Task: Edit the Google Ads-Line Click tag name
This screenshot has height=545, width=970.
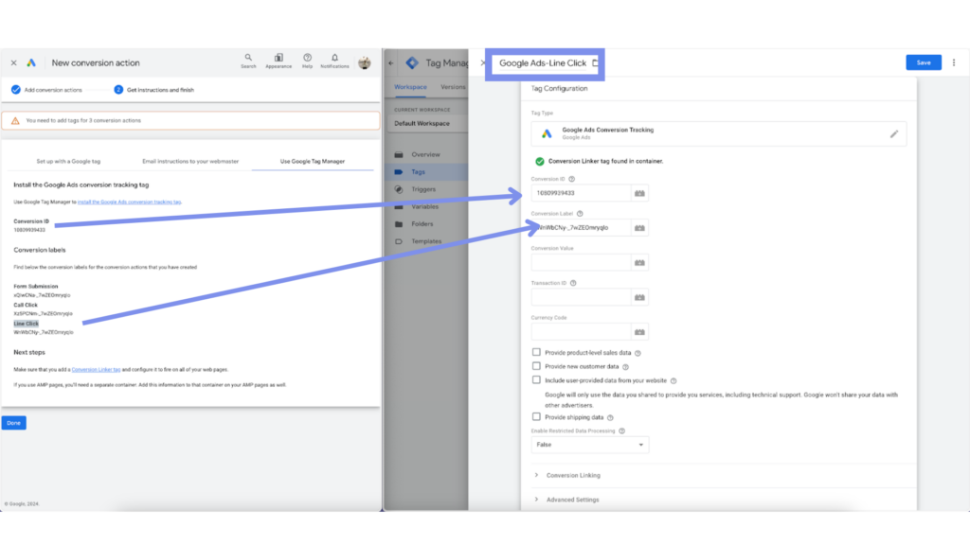Action: (x=543, y=63)
